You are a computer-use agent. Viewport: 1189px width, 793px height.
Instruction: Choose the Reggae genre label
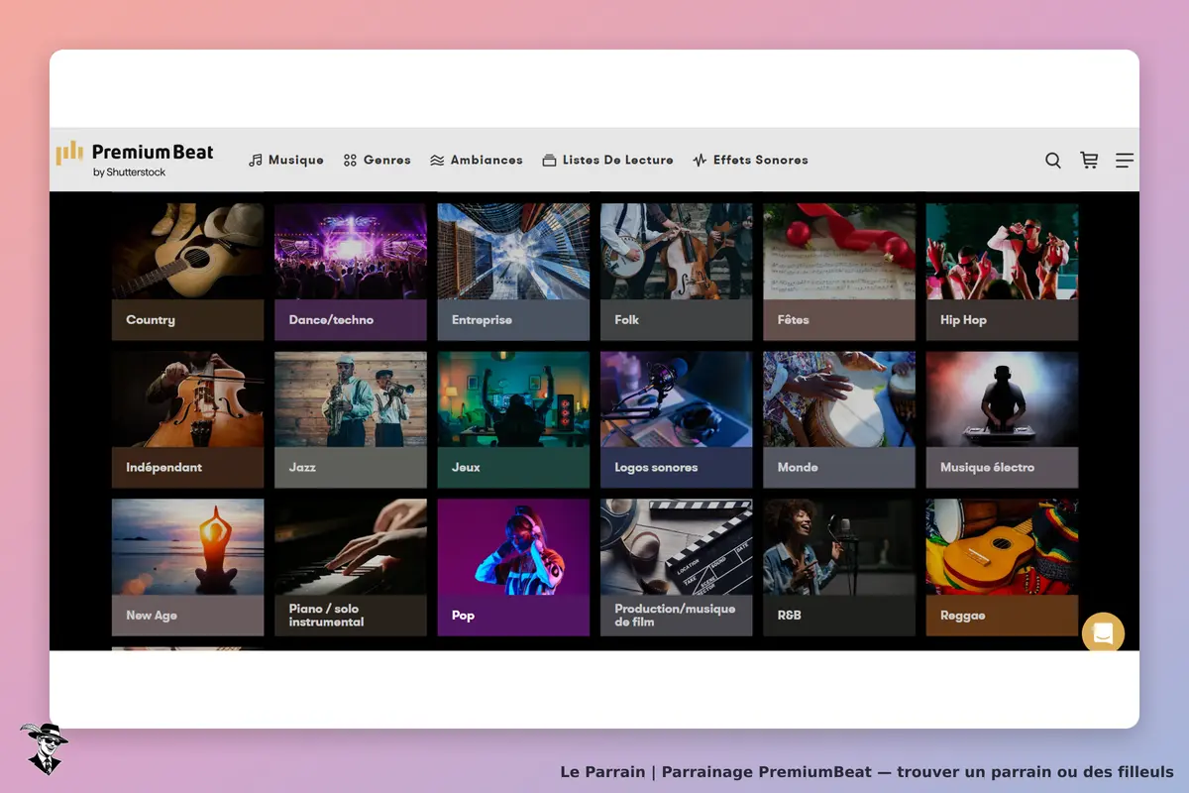(962, 616)
